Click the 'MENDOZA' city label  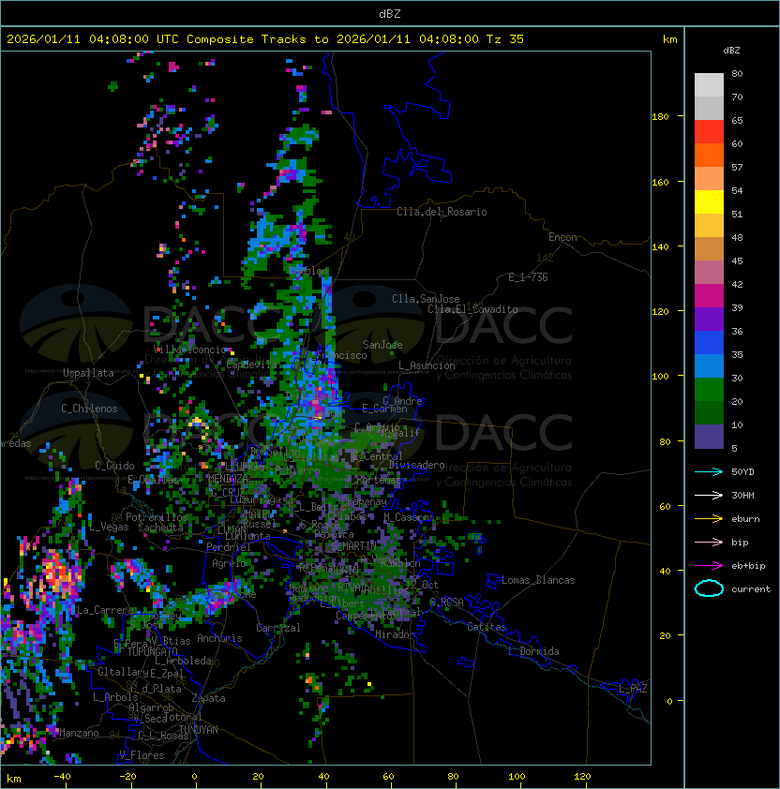pos(227,478)
